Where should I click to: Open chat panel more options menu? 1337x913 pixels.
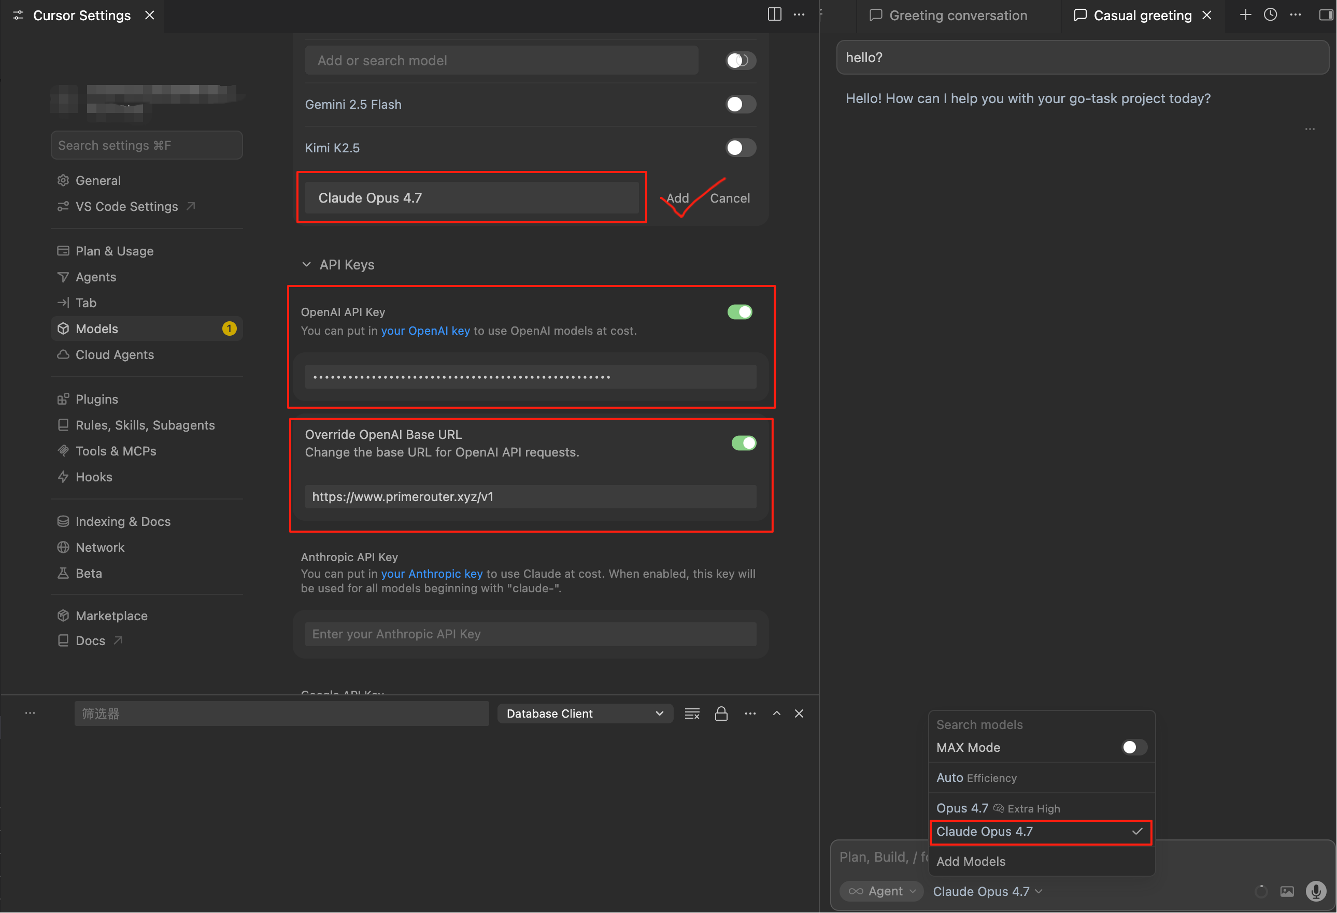pos(1295,15)
